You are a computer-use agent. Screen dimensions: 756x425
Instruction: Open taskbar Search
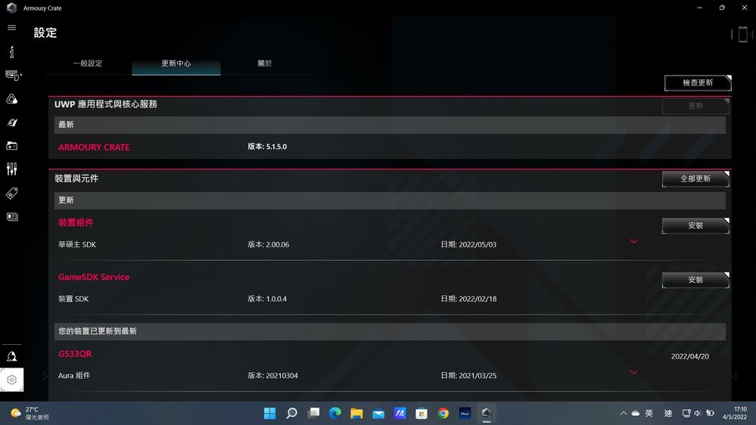pos(291,414)
